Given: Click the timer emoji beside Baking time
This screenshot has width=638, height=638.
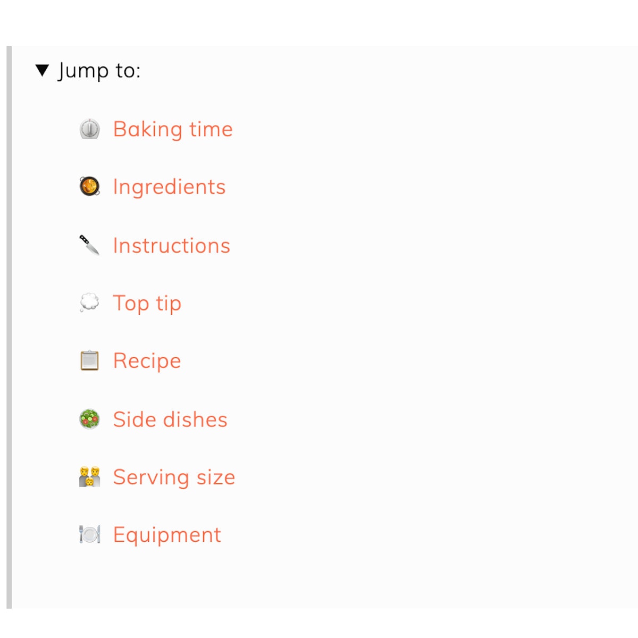Looking at the screenshot, I should pos(89,129).
